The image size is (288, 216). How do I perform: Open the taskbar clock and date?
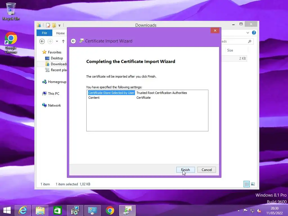(274, 211)
